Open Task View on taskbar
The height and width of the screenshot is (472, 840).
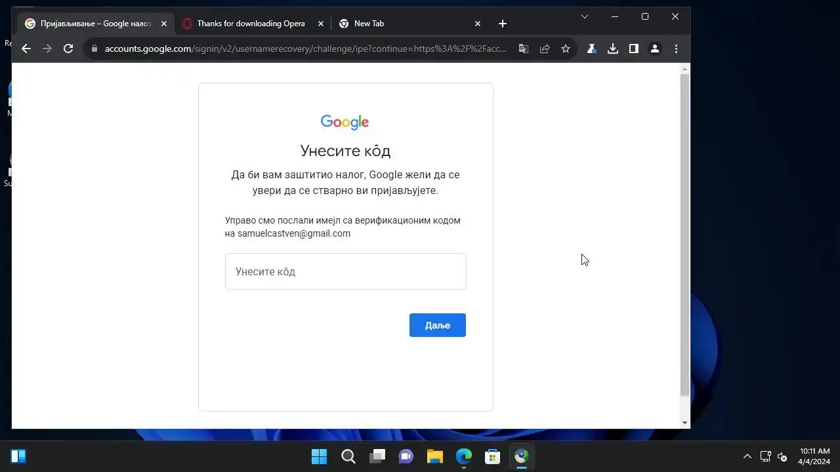point(377,456)
